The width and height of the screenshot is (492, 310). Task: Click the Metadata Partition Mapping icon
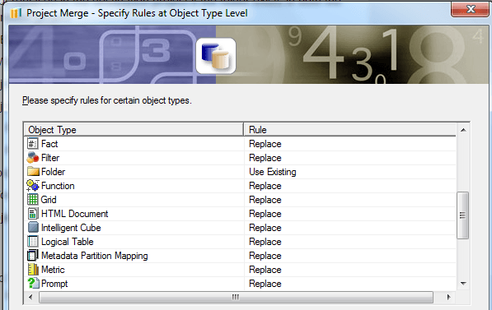click(x=33, y=255)
